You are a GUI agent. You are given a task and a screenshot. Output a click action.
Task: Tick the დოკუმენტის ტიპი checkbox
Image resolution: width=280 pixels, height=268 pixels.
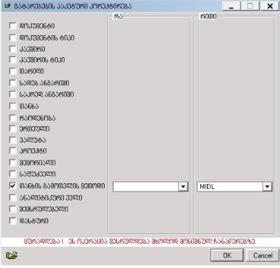pyautogui.click(x=13, y=37)
